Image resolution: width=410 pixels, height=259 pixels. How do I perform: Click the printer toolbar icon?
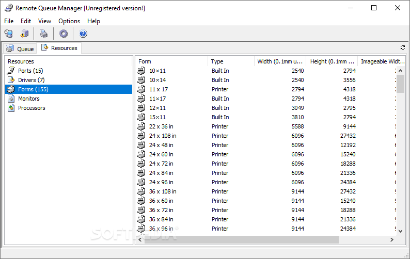tap(44, 34)
